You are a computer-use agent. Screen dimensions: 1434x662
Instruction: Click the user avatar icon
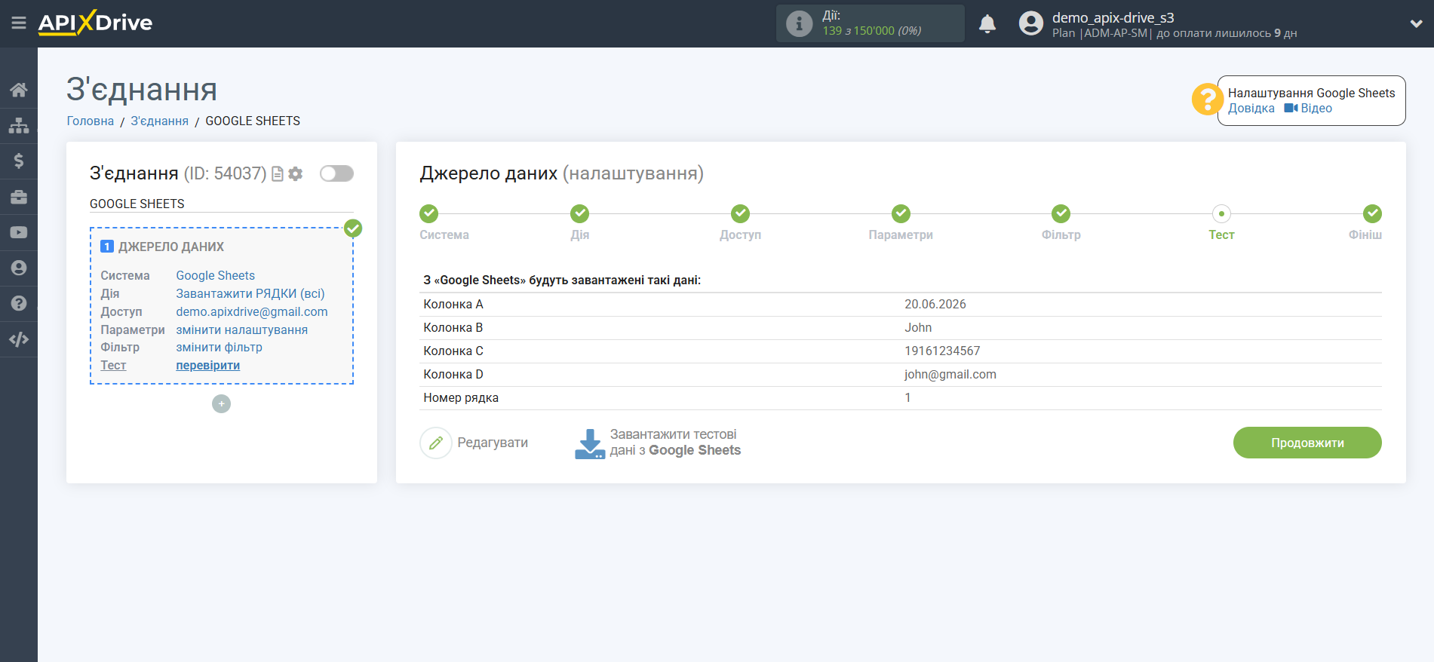click(x=1030, y=23)
